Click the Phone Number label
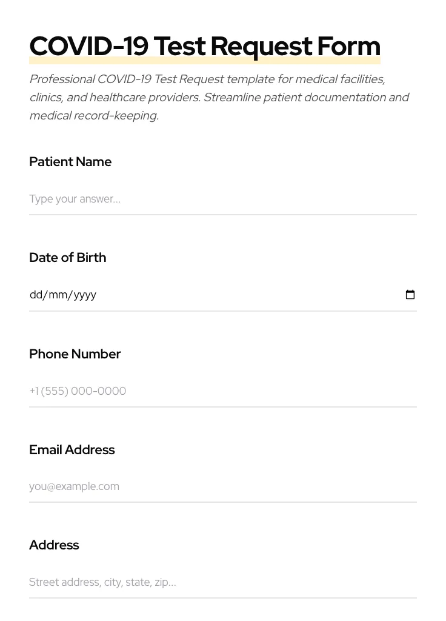 tap(75, 354)
